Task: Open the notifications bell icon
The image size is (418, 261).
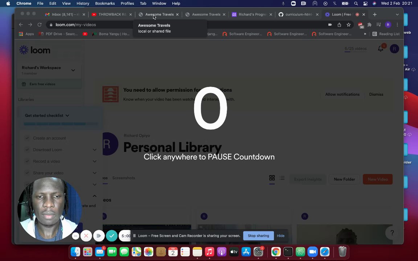Action: click(x=380, y=49)
